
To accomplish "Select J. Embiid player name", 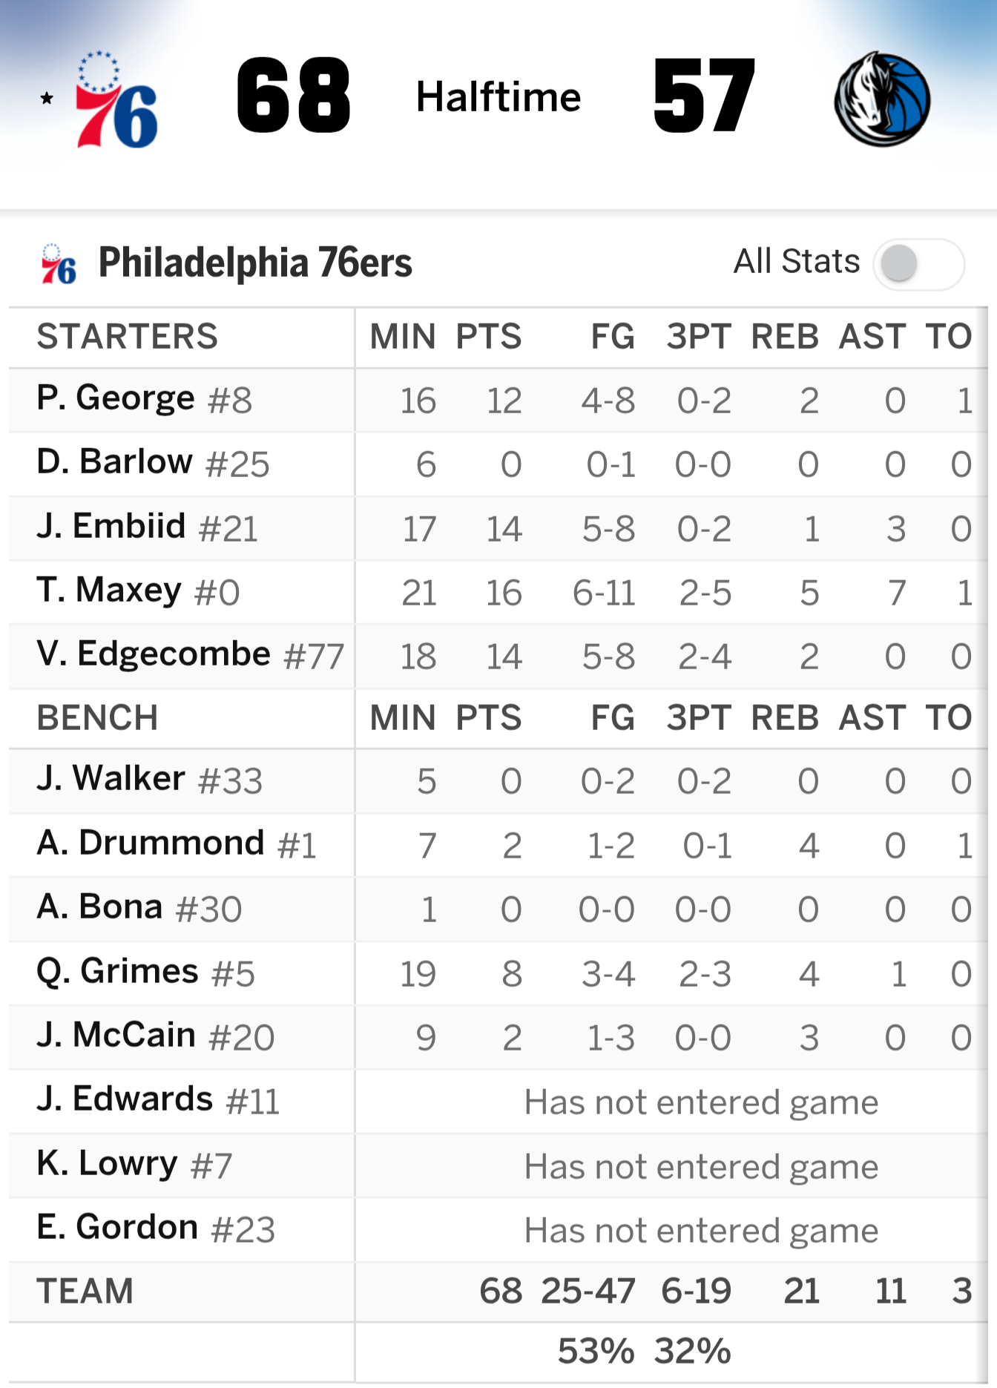I will point(111,527).
